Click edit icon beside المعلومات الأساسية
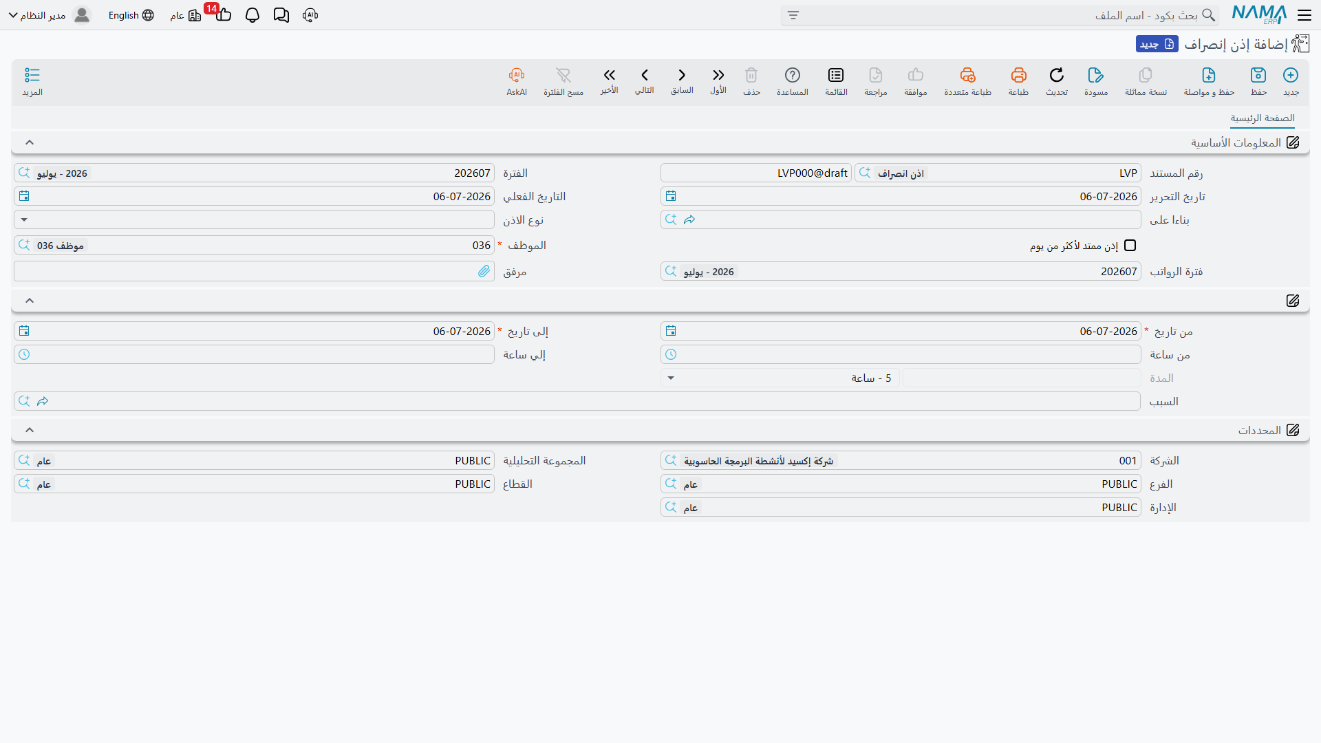 (x=1293, y=142)
